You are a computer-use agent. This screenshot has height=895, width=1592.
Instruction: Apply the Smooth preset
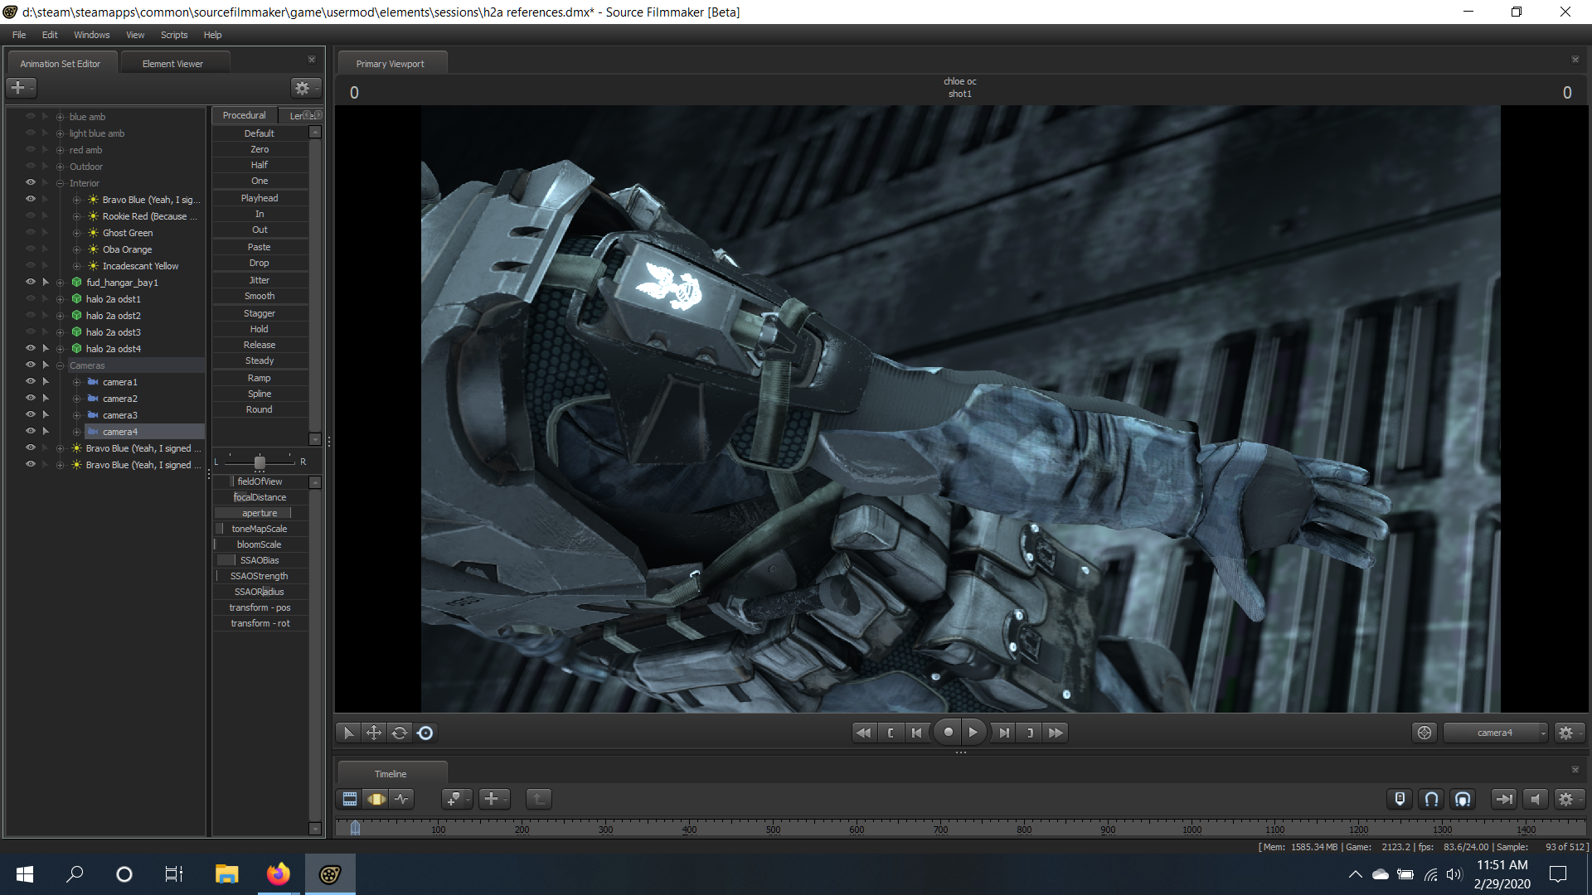(x=260, y=296)
